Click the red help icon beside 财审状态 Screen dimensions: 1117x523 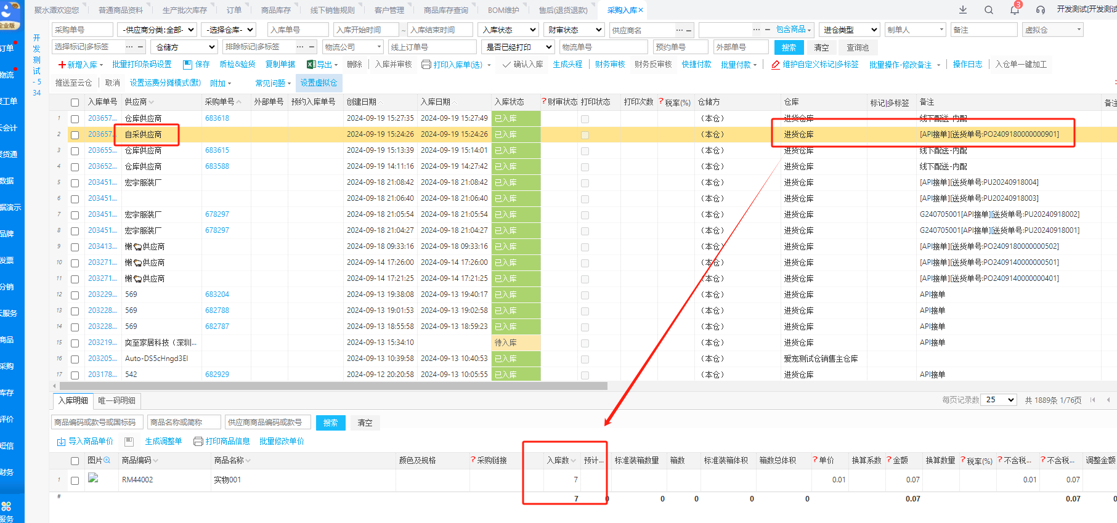tap(544, 102)
